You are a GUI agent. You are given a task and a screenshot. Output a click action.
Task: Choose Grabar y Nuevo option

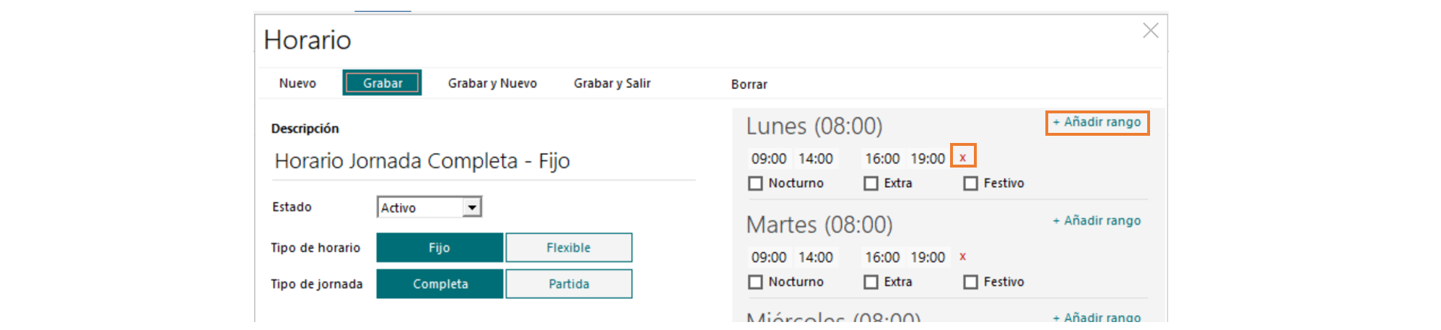pos(492,83)
